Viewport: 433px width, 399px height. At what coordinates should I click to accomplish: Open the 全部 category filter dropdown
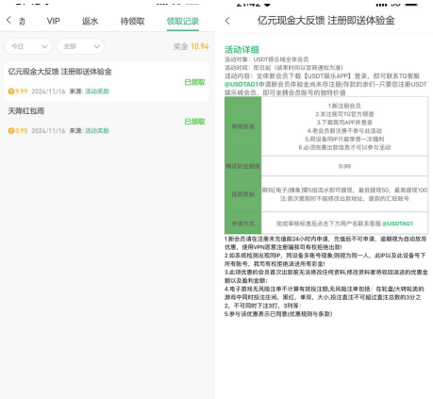(80, 46)
